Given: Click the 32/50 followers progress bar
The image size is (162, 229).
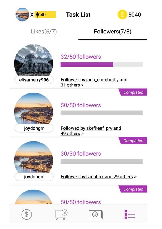Looking at the screenshot, I should point(102,64).
